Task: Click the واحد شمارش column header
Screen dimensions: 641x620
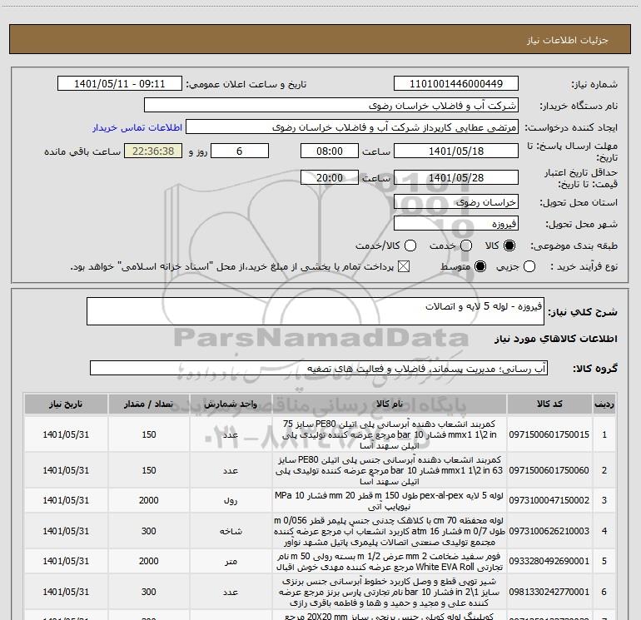Action: pyautogui.click(x=231, y=404)
